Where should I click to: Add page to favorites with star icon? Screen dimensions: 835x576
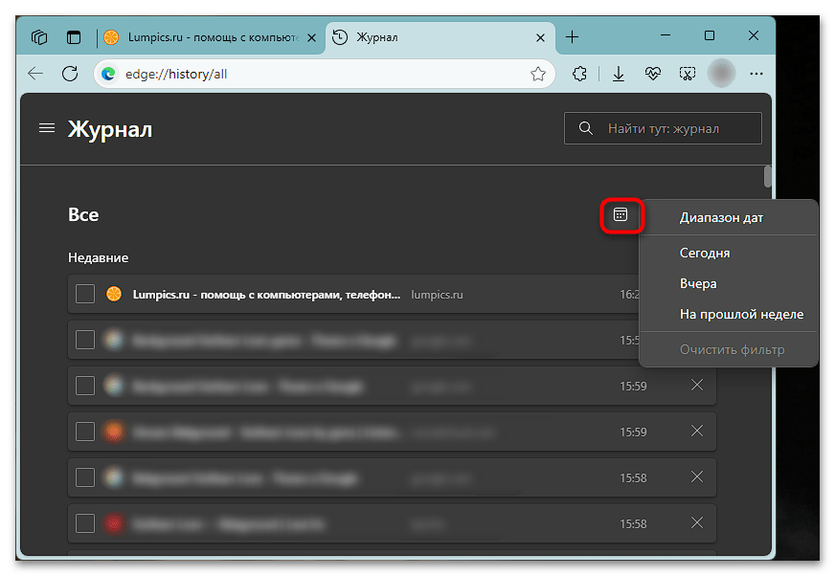click(x=538, y=74)
